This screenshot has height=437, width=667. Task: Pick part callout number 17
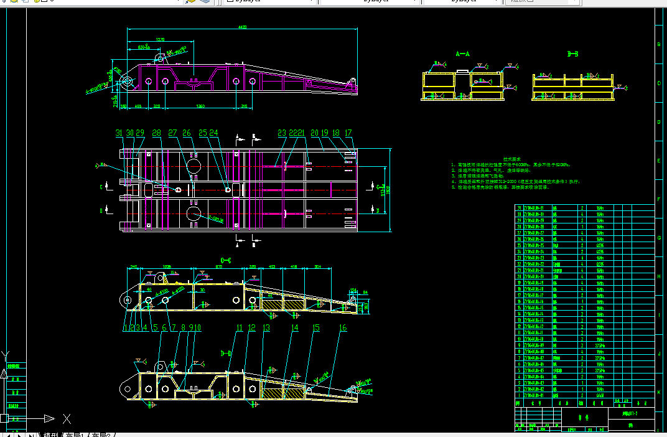click(x=348, y=133)
